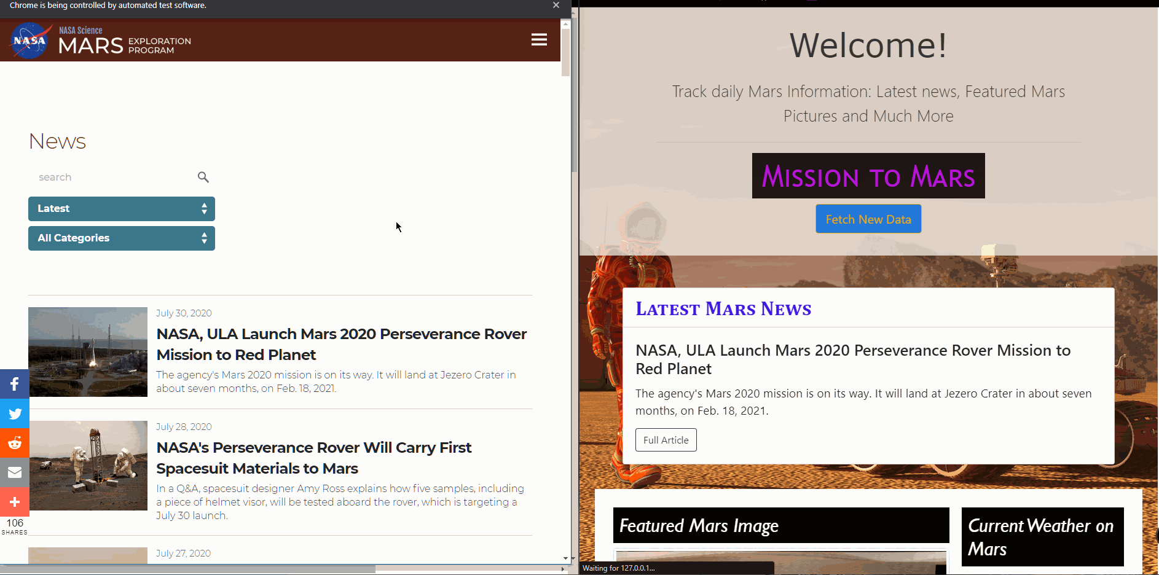This screenshot has height=575, width=1159.
Task: Open the hamburger menu on NASA Mars site
Action: click(539, 40)
